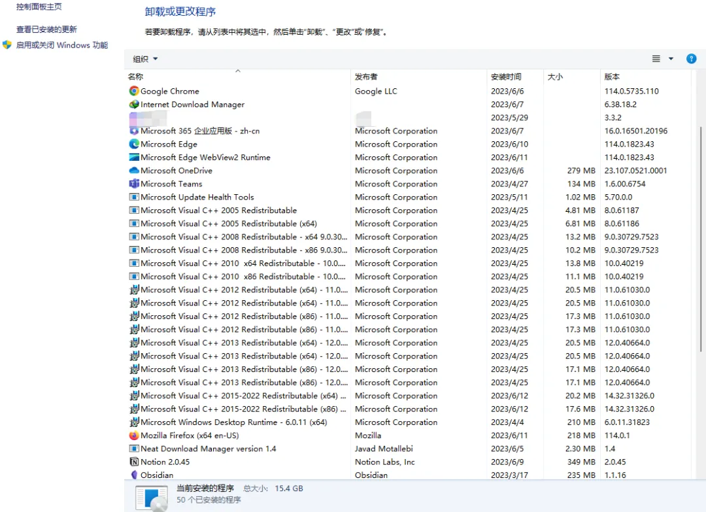The height and width of the screenshot is (512, 706).
Task: Select the Google Chrome row name
Action: [x=170, y=91]
